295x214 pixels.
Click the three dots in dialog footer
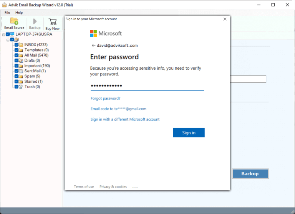pos(135,187)
